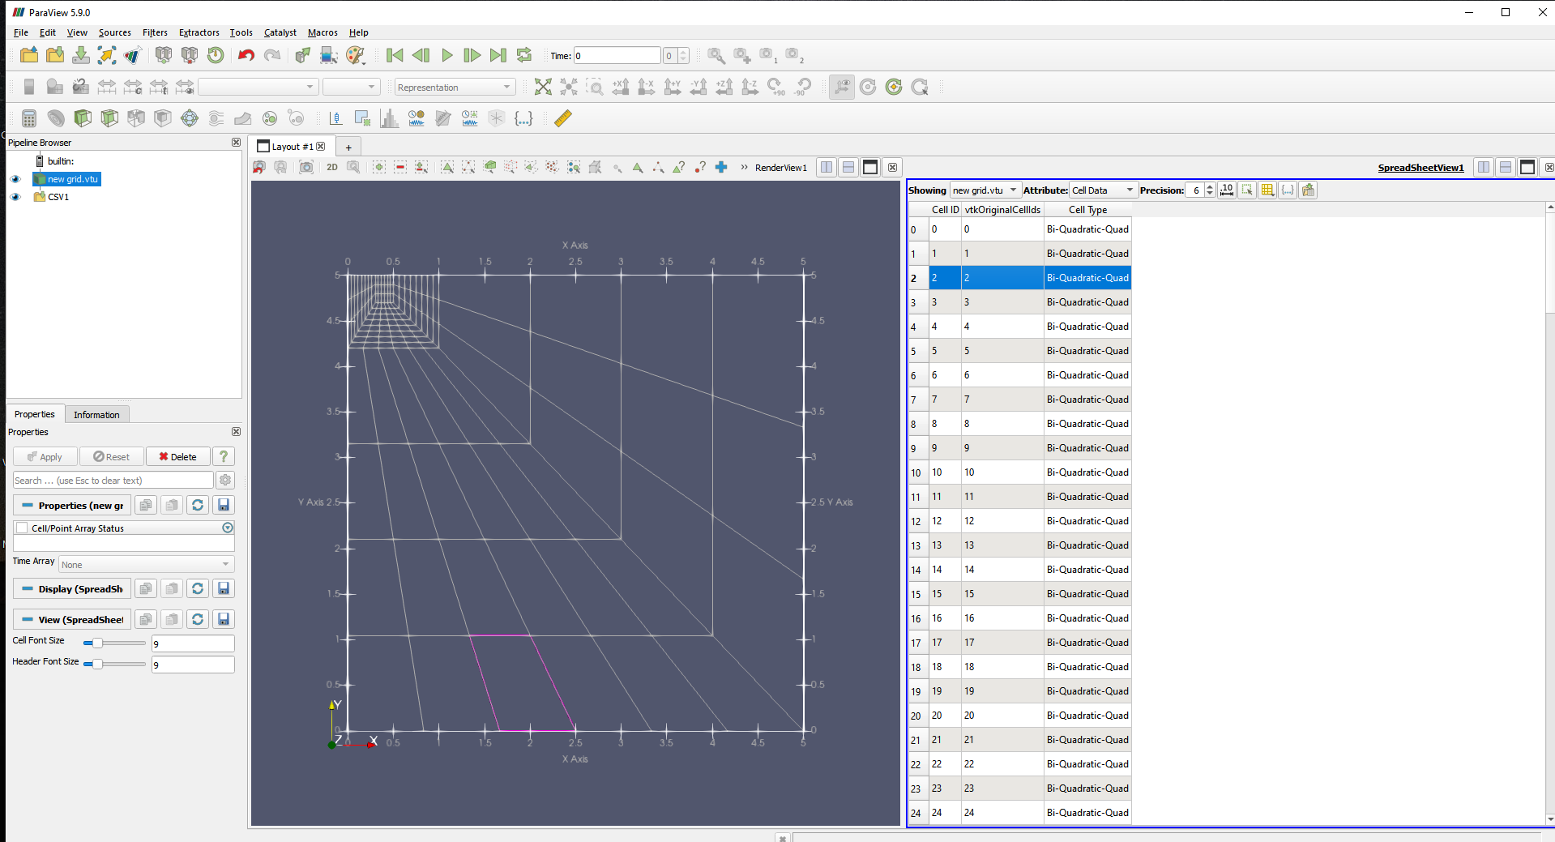Open the Showing source dropdown
Viewport: 1555px width, 842px height.
(x=985, y=190)
